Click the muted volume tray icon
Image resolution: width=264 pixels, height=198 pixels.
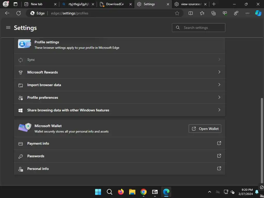[233, 192]
